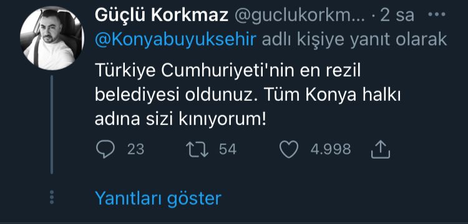This screenshot has height=224, width=468.
Task: Like the tweet with the heart icon
Action: pos(289,149)
